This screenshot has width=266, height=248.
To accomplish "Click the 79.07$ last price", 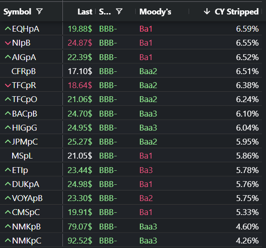I will pyautogui.click(x=80, y=226).
